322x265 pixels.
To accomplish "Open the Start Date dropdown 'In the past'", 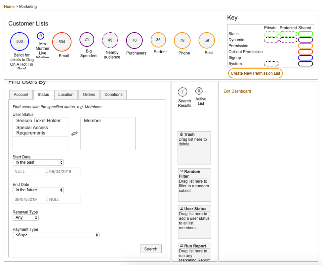I will tap(38, 162).
